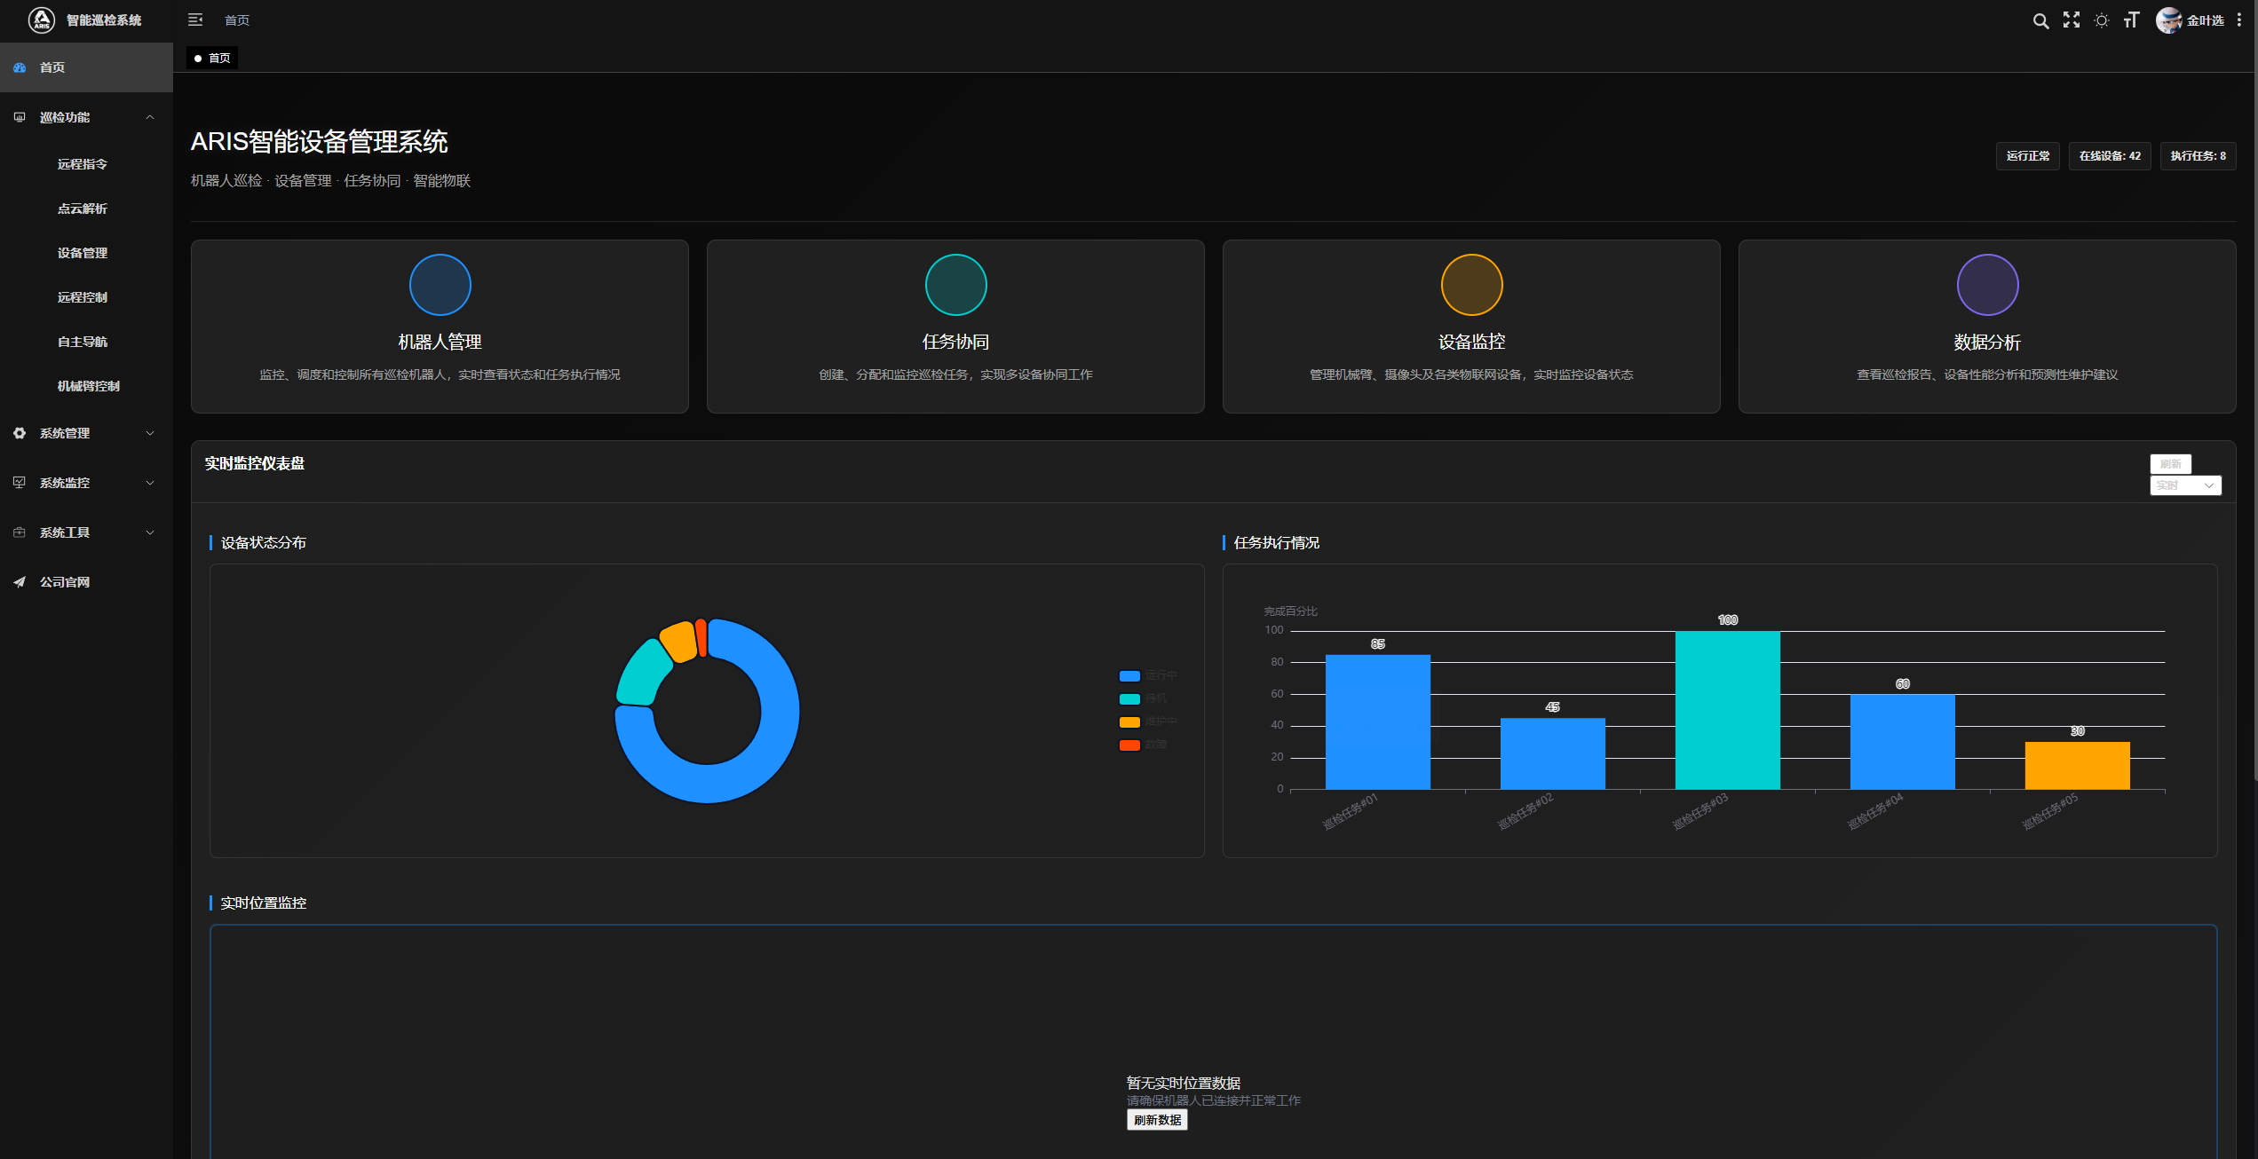This screenshot has width=2258, height=1159.
Task: Open the 实时 time range dropdown
Action: [x=2184, y=485]
